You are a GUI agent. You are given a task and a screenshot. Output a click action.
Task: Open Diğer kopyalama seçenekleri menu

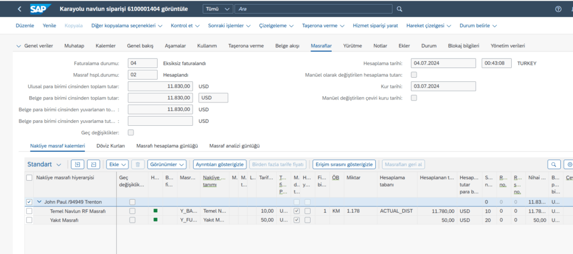(127, 26)
